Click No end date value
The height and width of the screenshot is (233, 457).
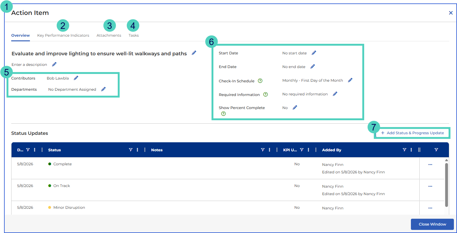click(x=294, y=67)
